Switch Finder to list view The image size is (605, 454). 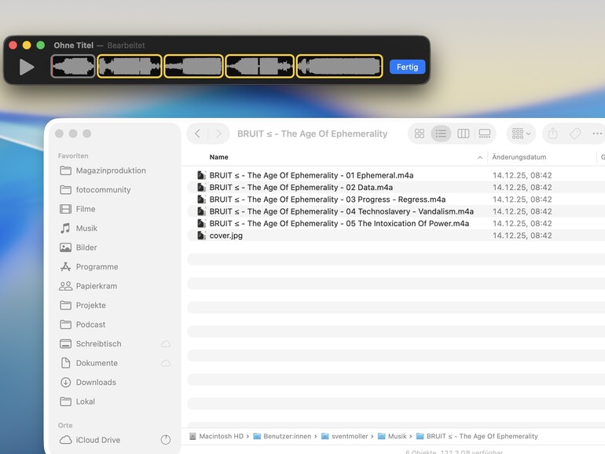point(441,134)
